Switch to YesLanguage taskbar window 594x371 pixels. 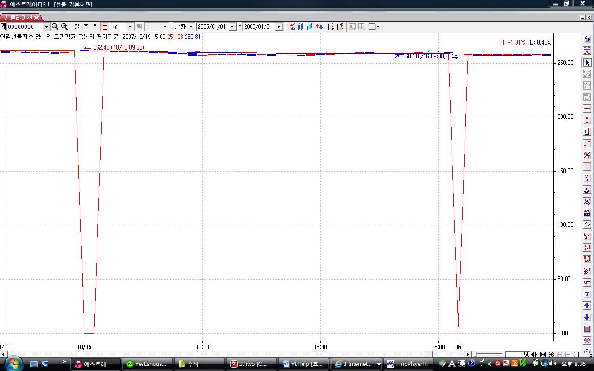click(147, 364)
